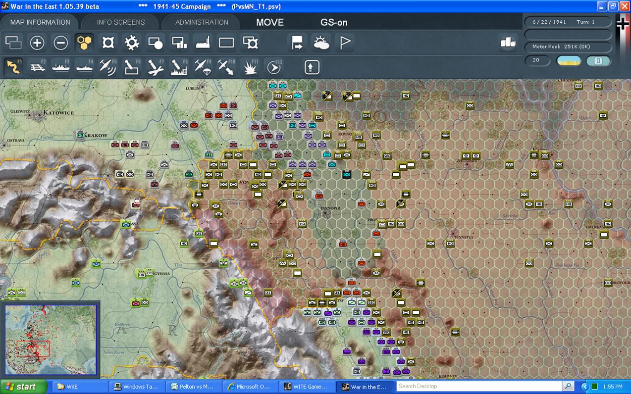Click the Krakow HQ unit counter
The width and height of the screenshot is (631, 394).
80,135
